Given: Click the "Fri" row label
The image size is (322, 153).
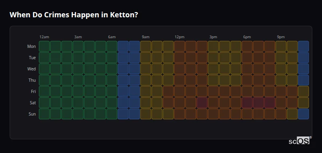Looking at the screenshot, I should pyautogui.click(x=33, y=91).
